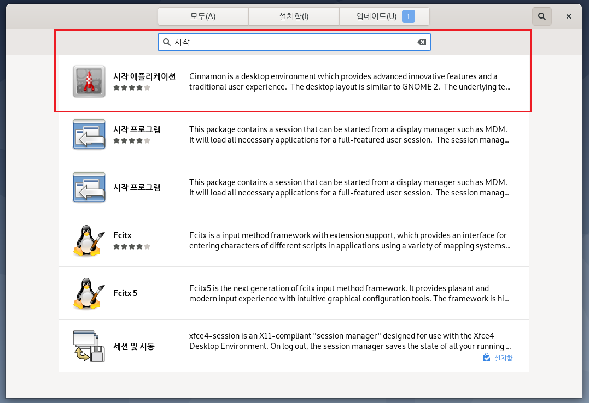Click the Cinnamon desktop environment description

349,81
